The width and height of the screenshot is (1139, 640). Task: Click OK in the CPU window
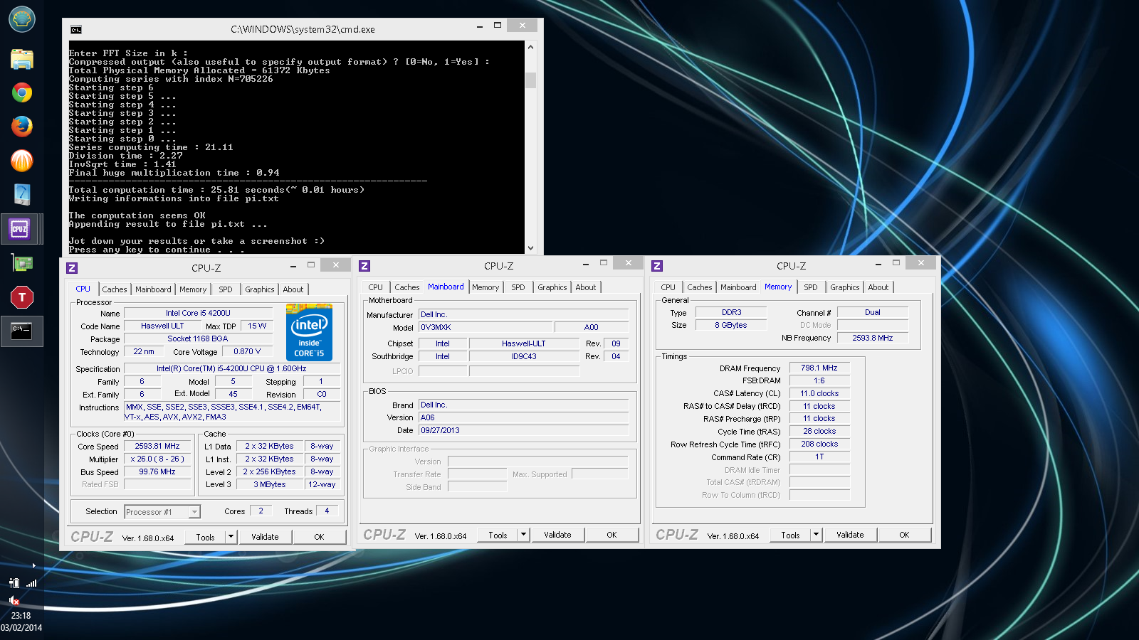(x=319, y=537)
